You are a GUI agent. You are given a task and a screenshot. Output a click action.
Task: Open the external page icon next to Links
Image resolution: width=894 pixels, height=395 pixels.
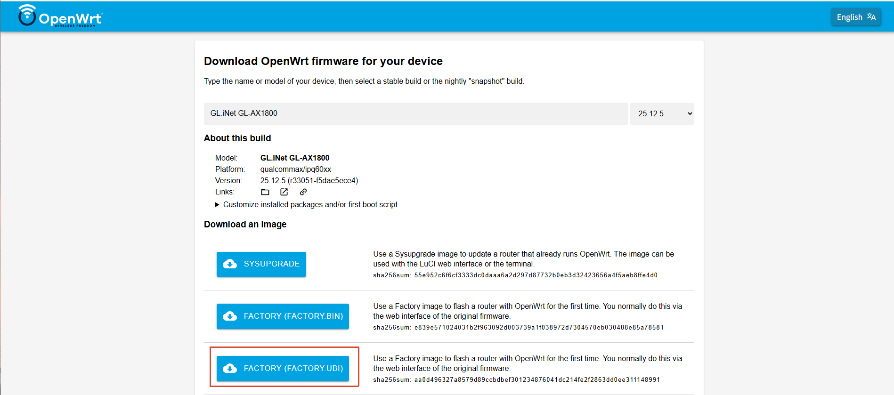pos(284,192)
